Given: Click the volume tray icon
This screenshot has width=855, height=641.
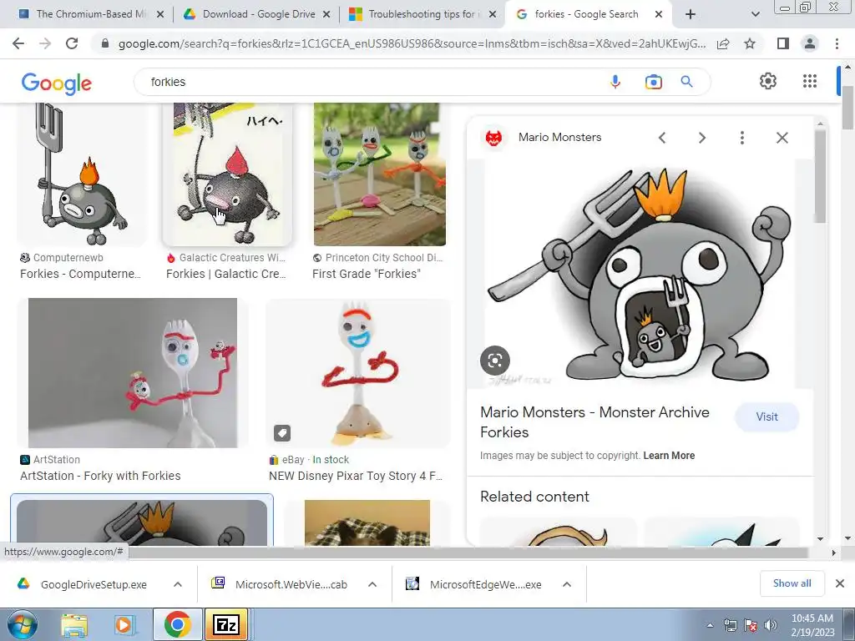Looking at the screenshot, I should click(771, 625).
